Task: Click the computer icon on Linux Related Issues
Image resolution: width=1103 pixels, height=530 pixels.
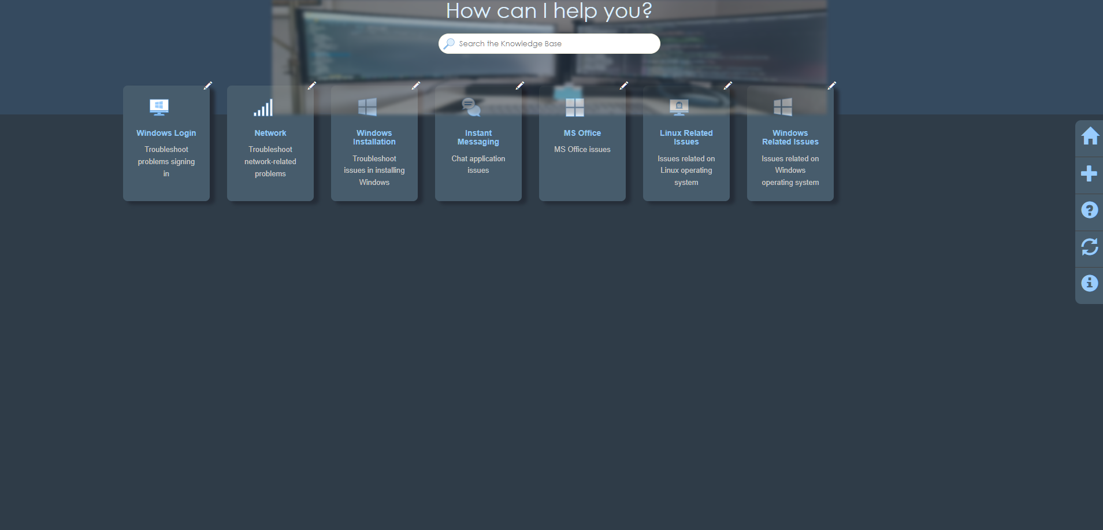Action: click(679, 108)
